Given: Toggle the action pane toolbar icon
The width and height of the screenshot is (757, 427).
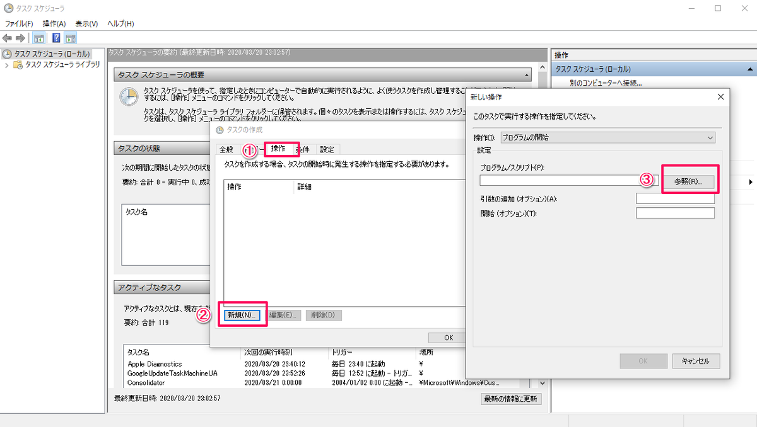Looking at the screenshot, I should click(x=69, y=38).
